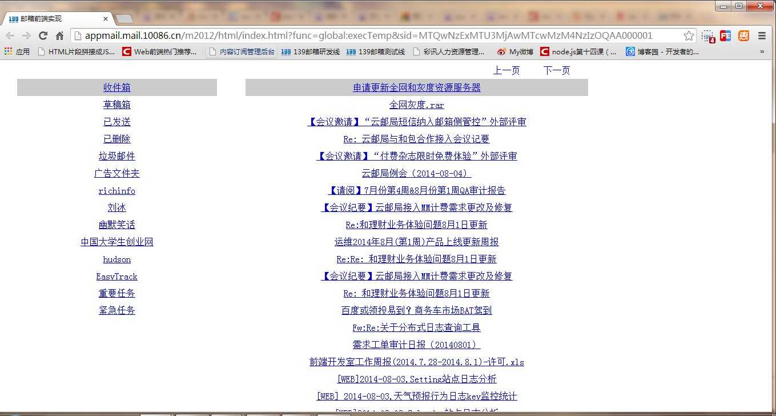Open Web前端热门推荐 bookmark

tap(160, 51)
